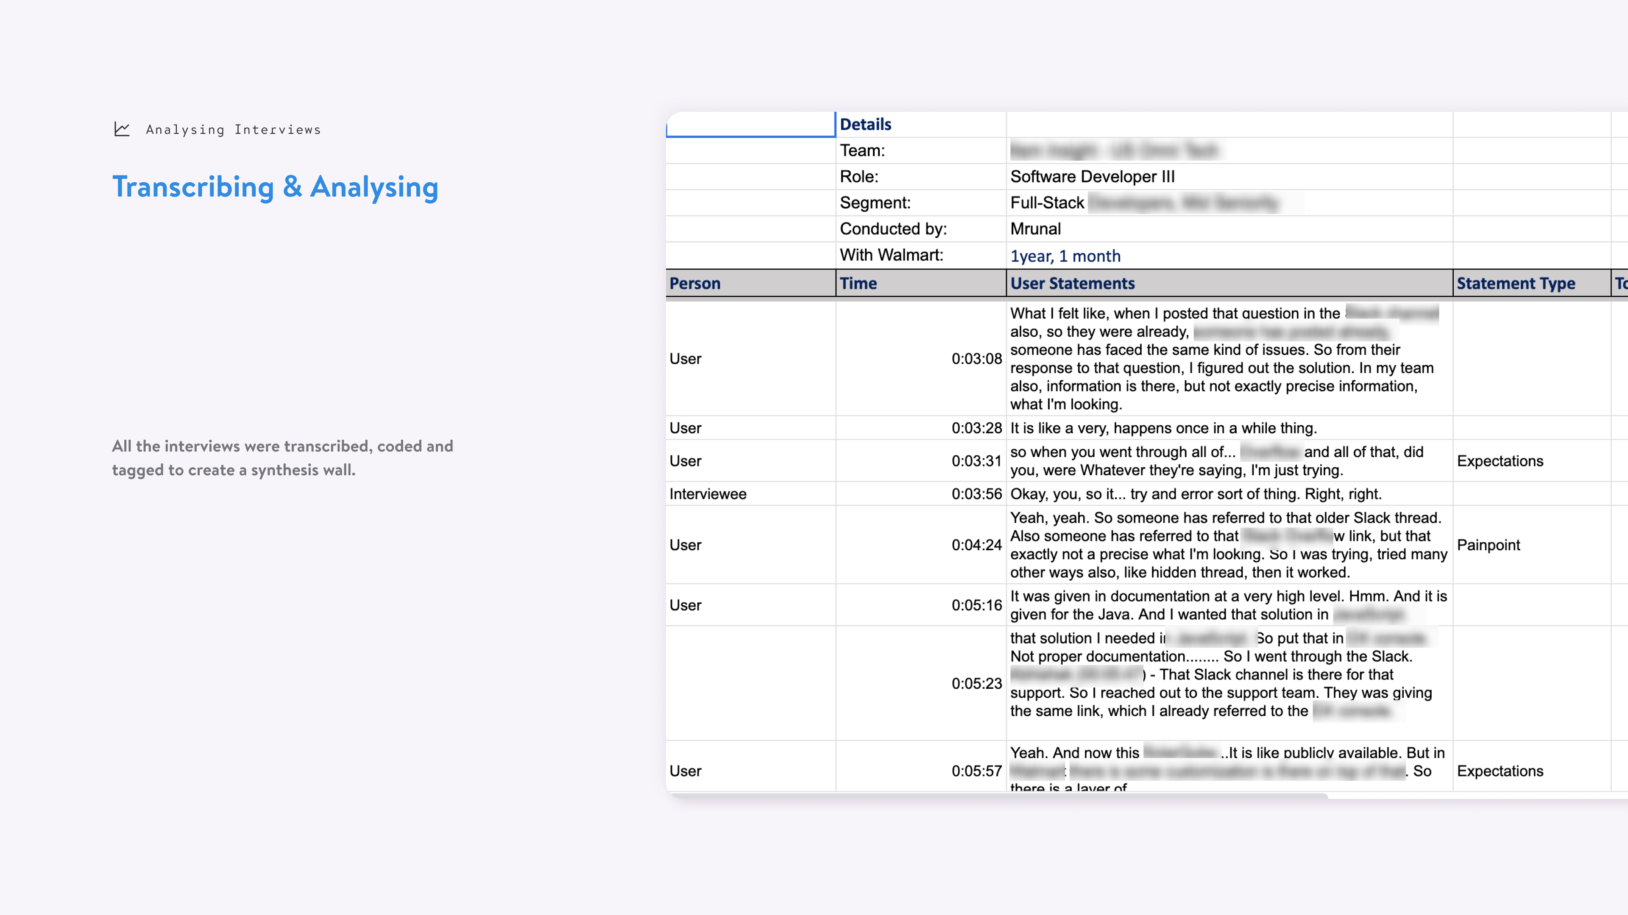1628x915 pixels.
Task: Select the Painpoint statement type cell
Action: [1531, 545]
